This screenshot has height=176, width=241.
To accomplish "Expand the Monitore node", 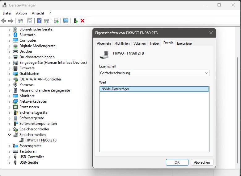I will coord(9,96).
